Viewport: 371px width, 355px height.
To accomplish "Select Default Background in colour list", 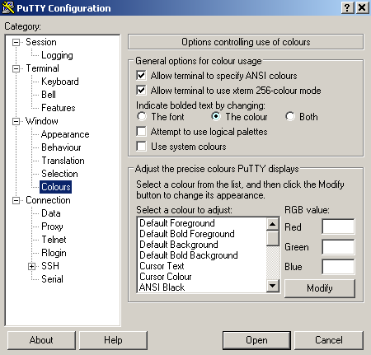I will (x=179, y=245).
